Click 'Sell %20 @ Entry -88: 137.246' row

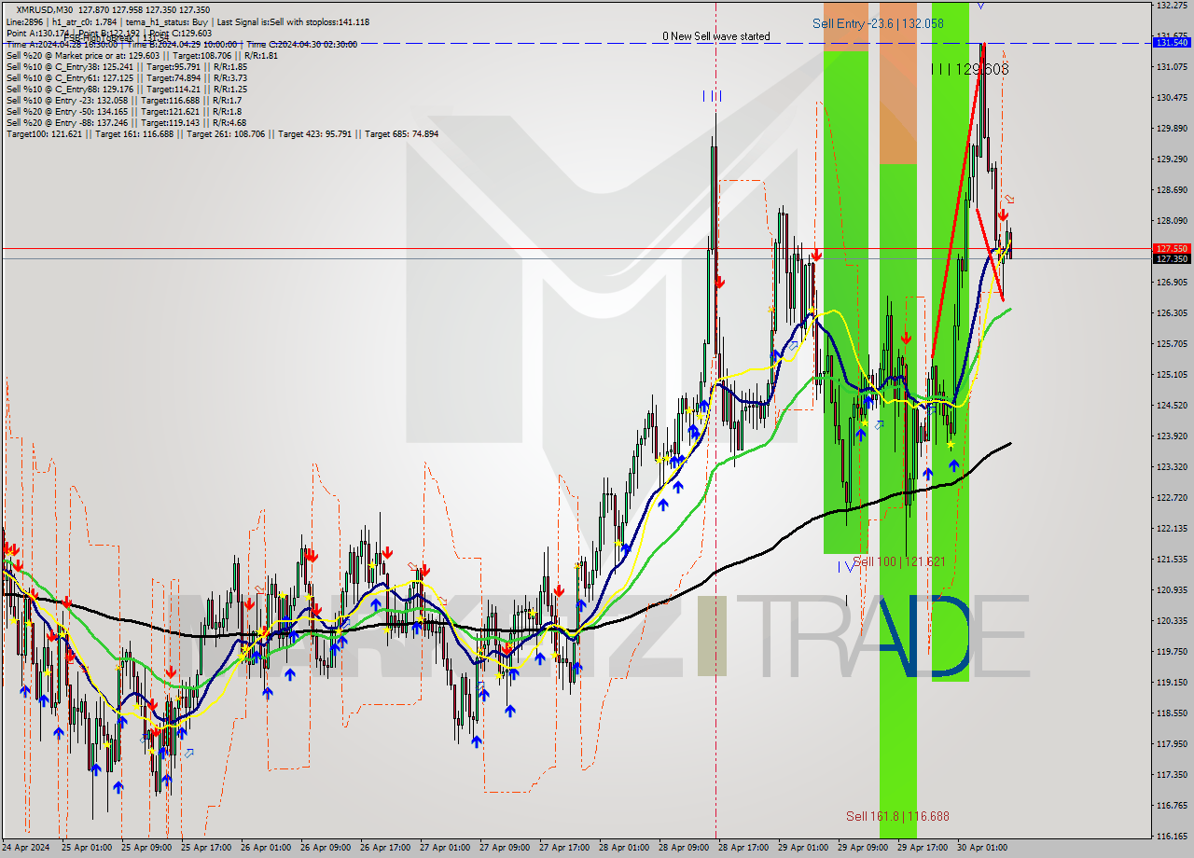tap(126, 122)
